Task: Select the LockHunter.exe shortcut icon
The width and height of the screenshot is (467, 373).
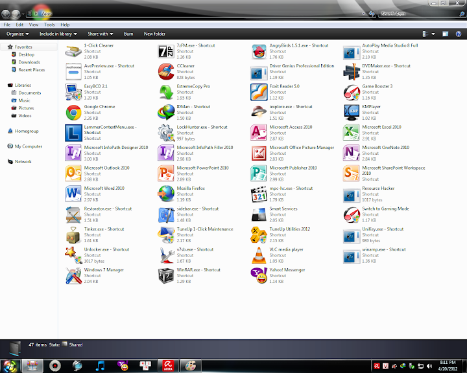Action: 166,133
